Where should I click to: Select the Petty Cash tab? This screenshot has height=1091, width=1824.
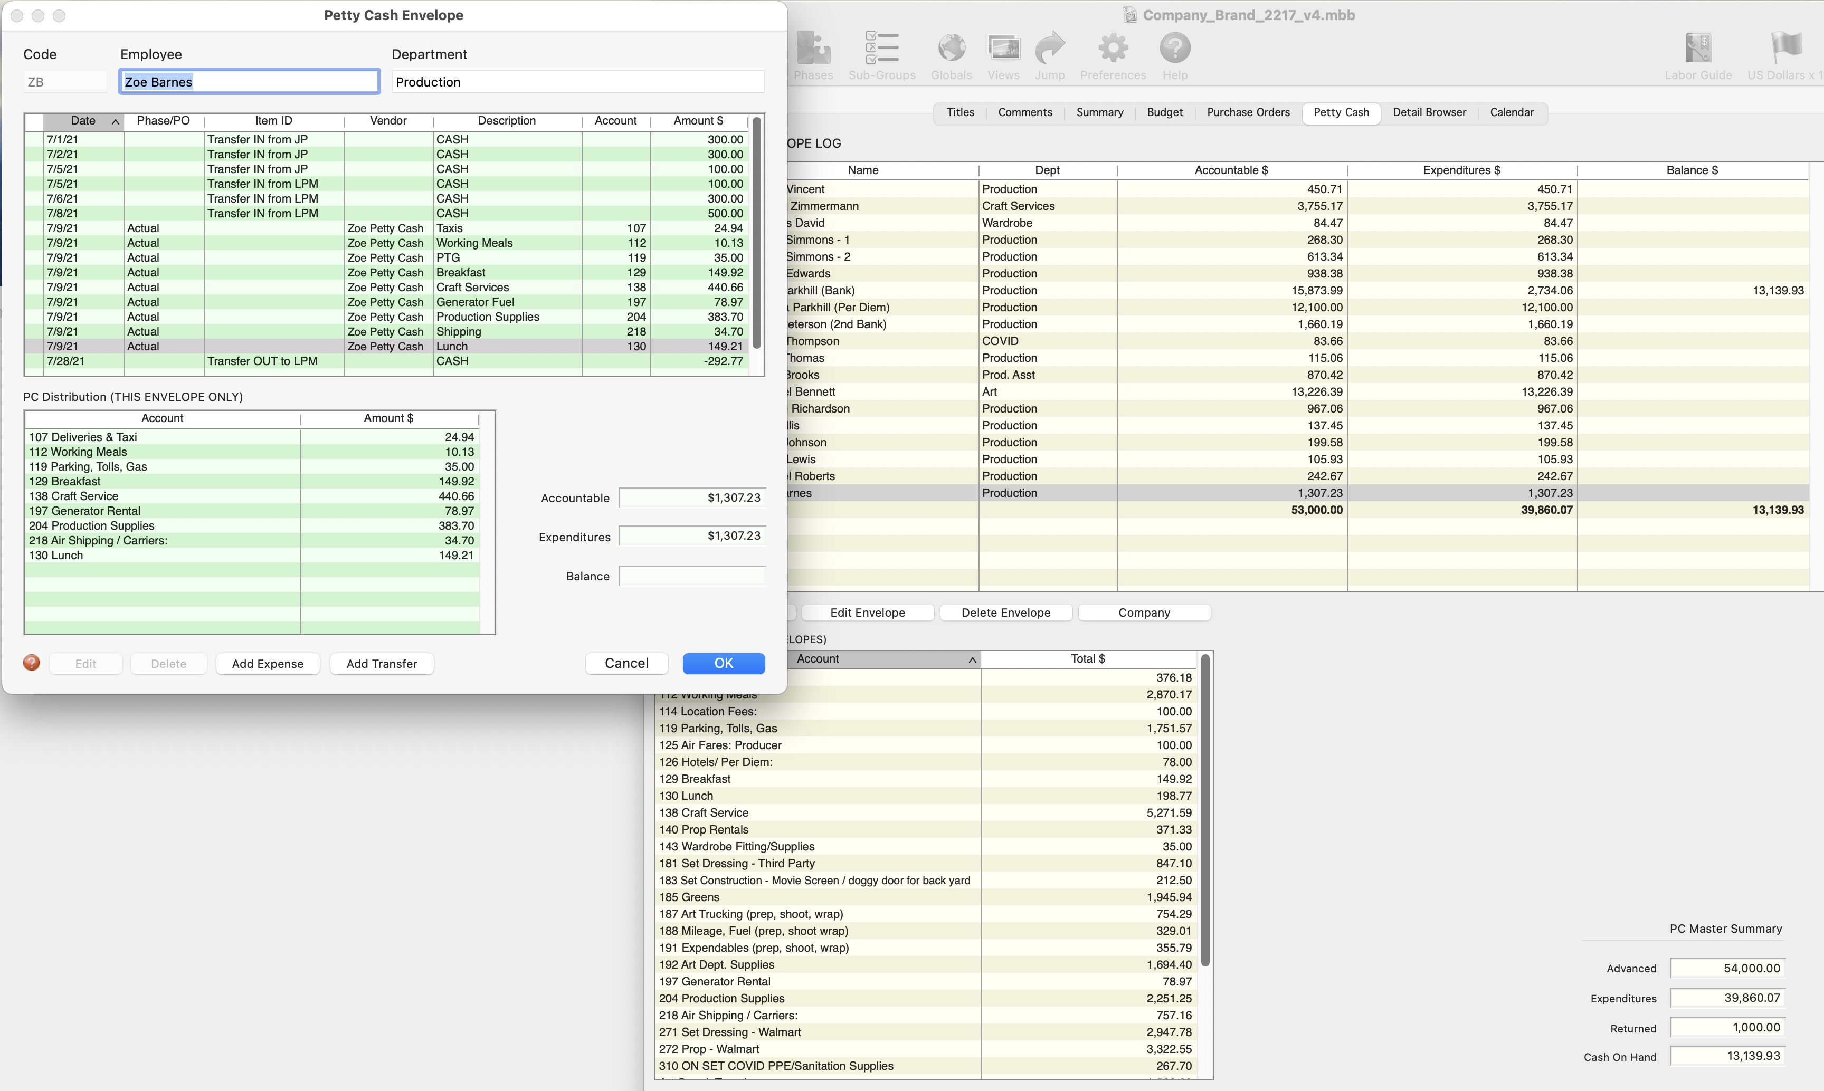coord(1341,112)
